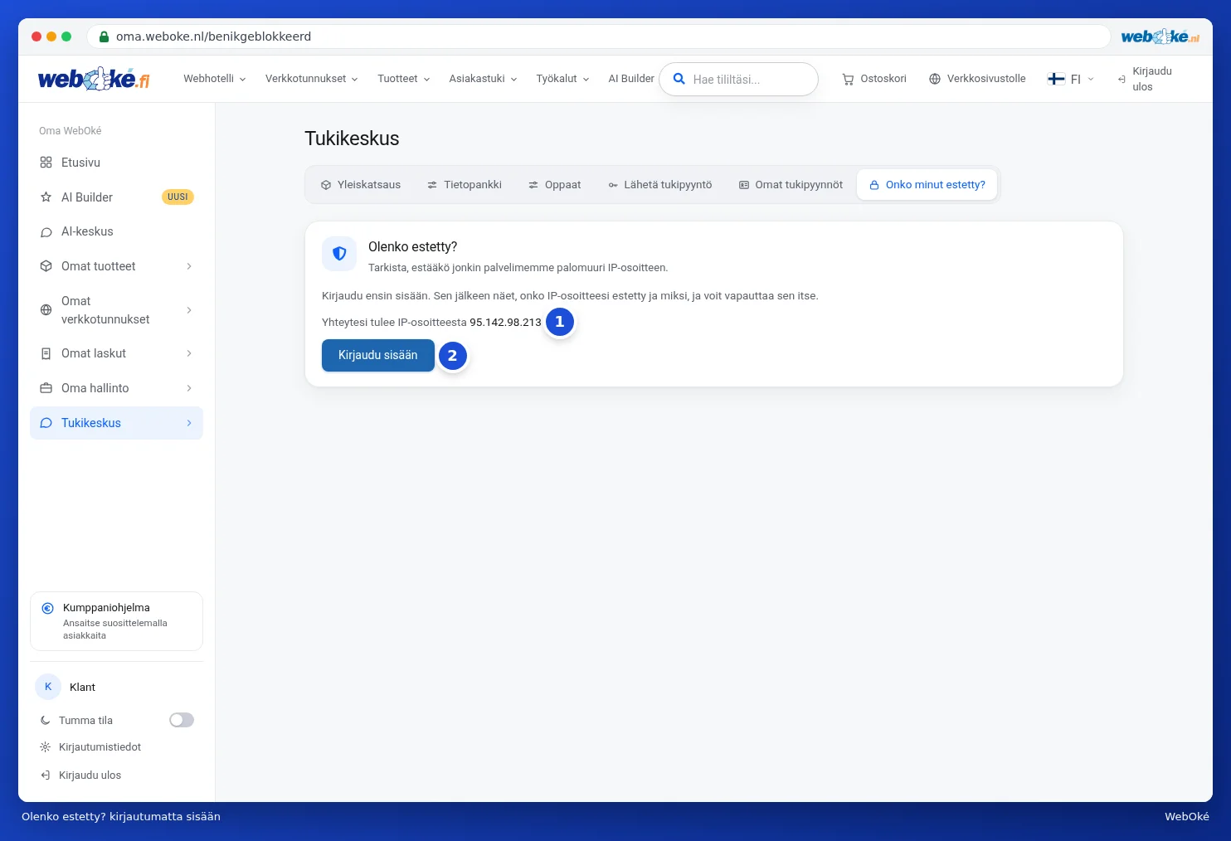Open the Verkkotunnukset dropdown menu
This screenshot has width=1231, height=841.
click(x=312, y=79)
